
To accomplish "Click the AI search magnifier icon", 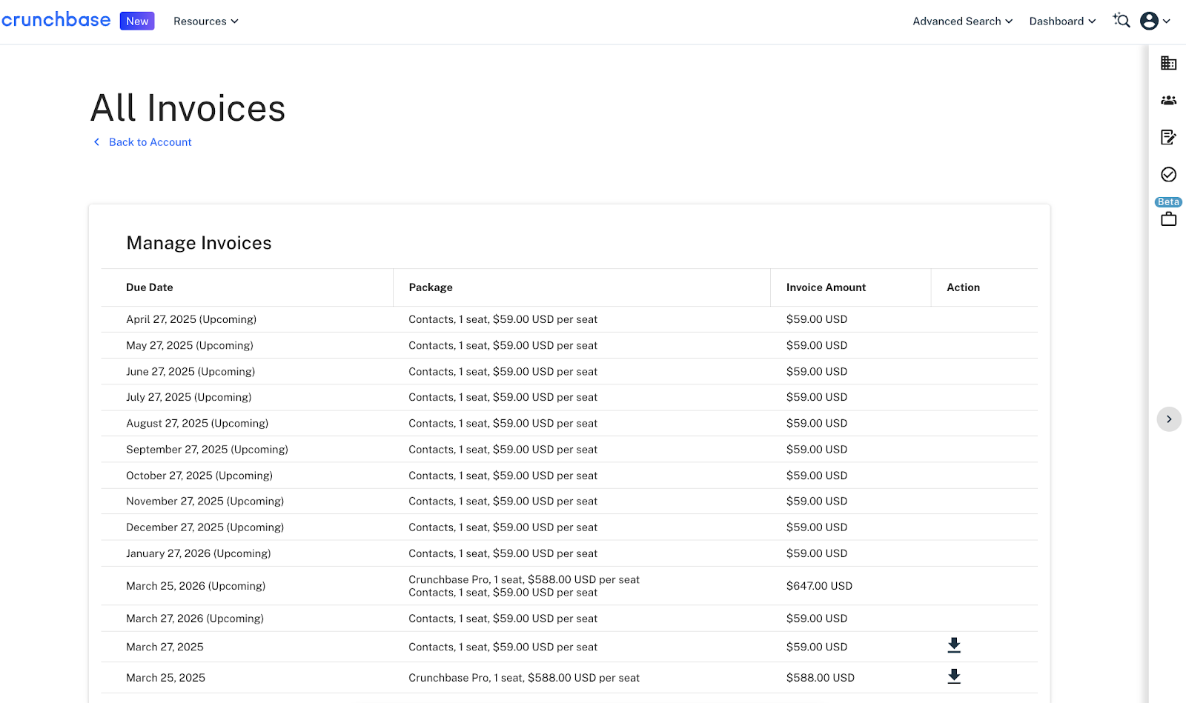I will (x=1122, y=21).
